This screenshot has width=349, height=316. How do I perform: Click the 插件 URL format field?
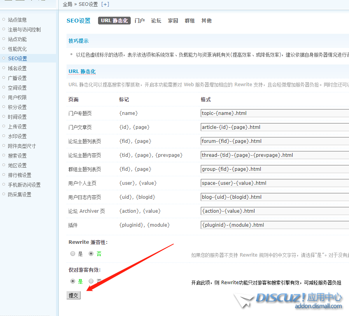[275, 225]
